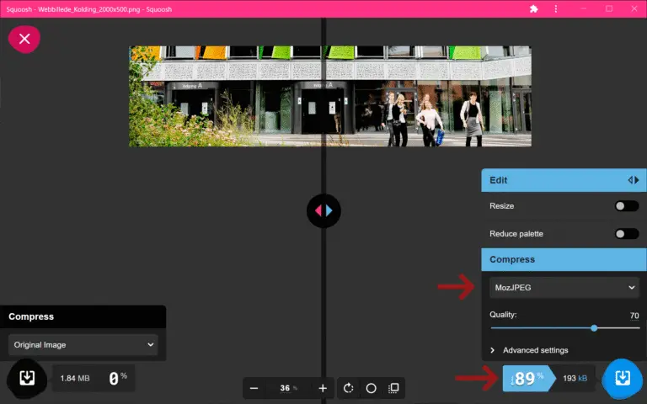
Task: Click the Quality value field showing 70
Action: coord(634,316)
